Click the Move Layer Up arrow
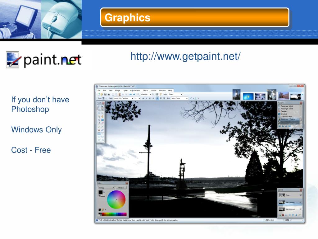This screenshot has width=318, height=239. coord(293,215)
